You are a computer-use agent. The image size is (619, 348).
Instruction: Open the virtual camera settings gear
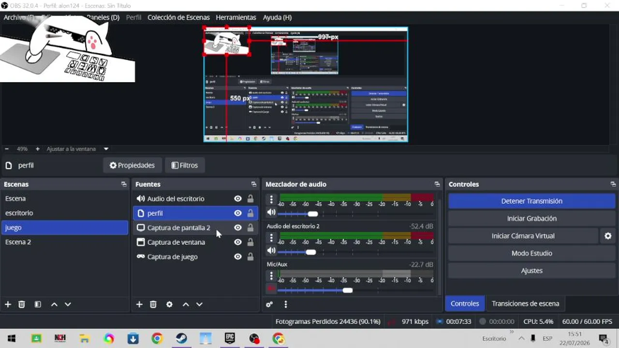pyautogui.click(x=608, y=236)
